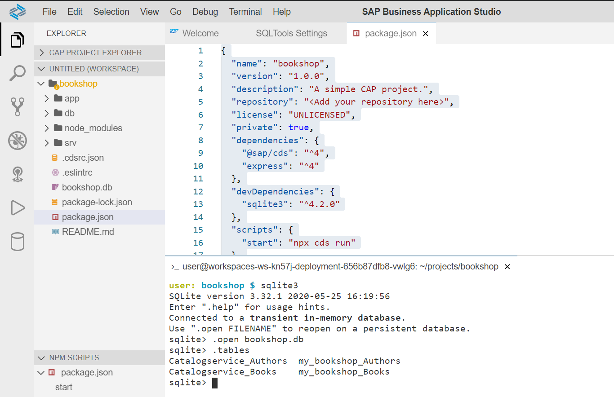
Task: Switch to the SQLTools Settings tab
Action: (x=292, y=33)
